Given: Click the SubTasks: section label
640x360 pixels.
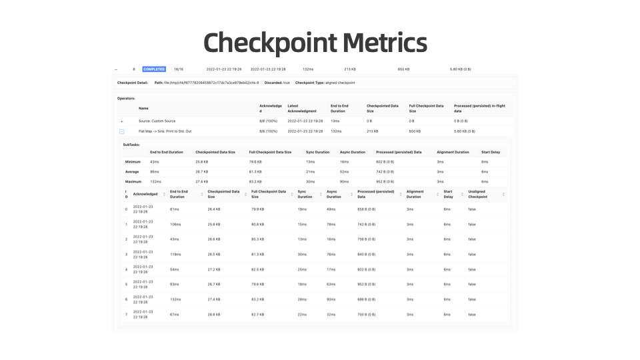Looking at the screenshot, I should pos(131,145).
